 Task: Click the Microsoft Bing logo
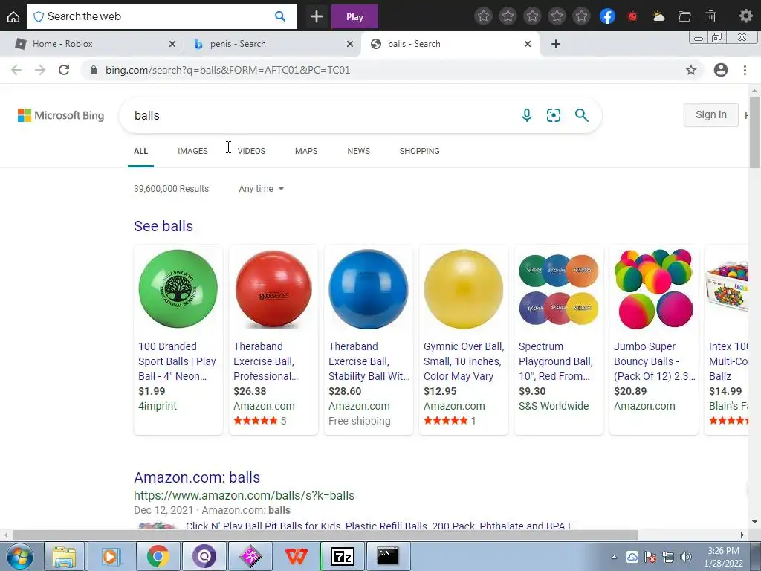coord(61,115)
